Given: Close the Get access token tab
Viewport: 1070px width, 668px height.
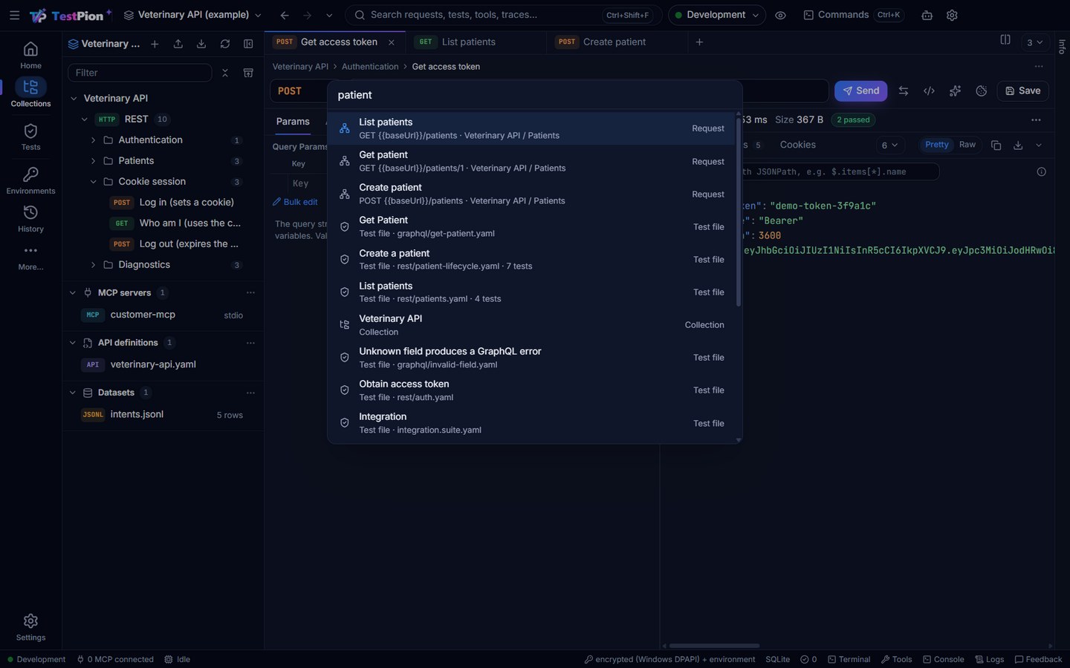Looking at the screenshot, I should 392,42.
